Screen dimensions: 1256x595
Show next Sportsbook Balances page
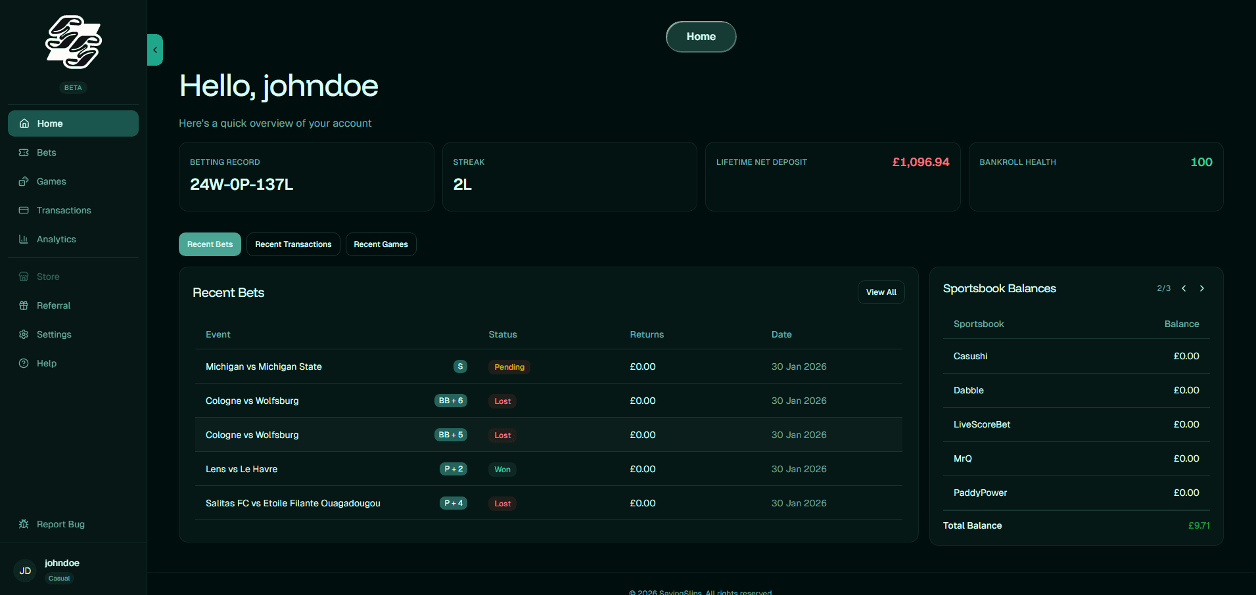pyautogui.click(x=1201, y=288)
